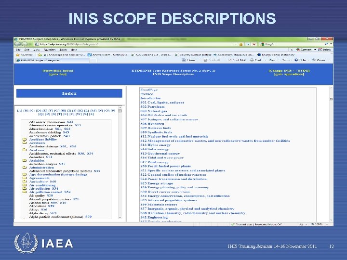This screenshot has height=260, width=347.
Task: Open the S36 Materials science link
Action: pos(159,205)
